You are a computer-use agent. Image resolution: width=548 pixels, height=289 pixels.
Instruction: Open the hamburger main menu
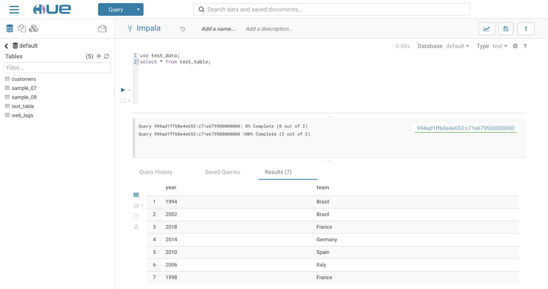pyautogui.click(x=14, y=10)
